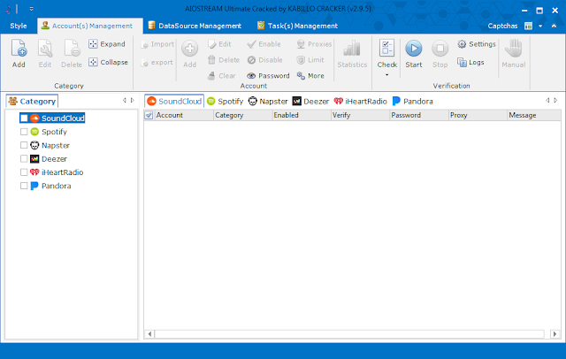
Task: Switch to DataSource Management tab
Action: 195,26
